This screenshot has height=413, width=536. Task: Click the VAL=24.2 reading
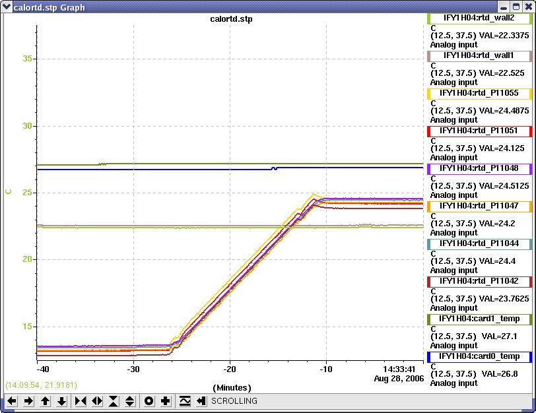497,224
